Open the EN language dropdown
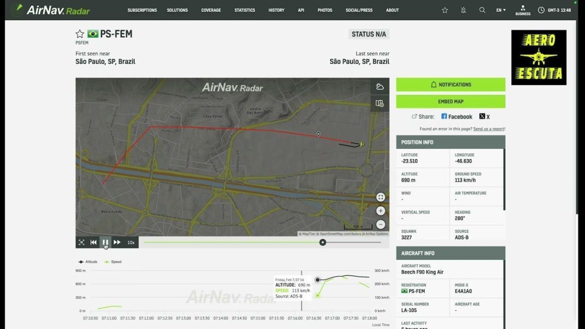The image size is (585, 329). click(x=499, y=9)
